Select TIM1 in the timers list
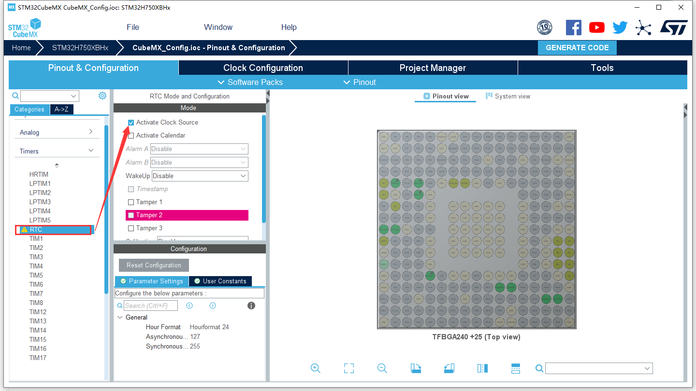The height and width of the screenshot is (391, 696). coord(36,238)
